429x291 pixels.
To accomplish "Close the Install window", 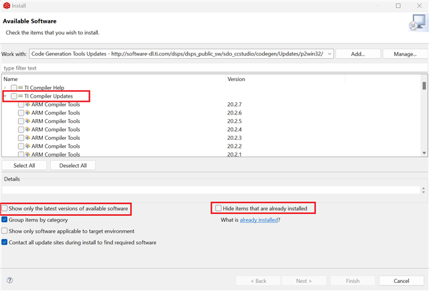I will pos(419,6).
